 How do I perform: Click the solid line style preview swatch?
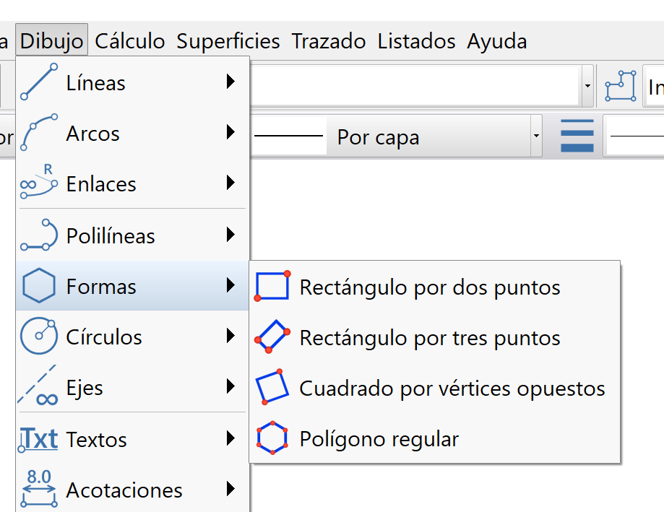(x=289, y=135)
